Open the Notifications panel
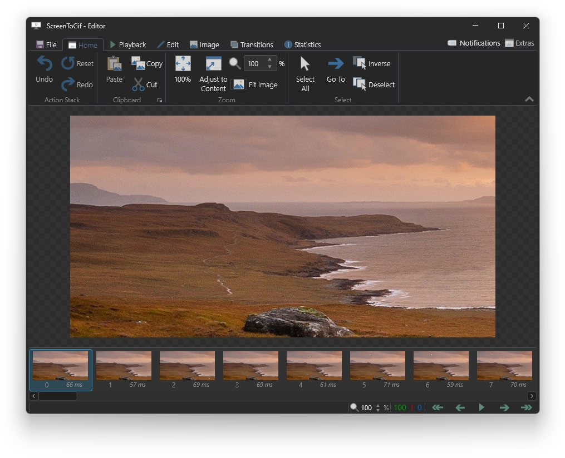Screen dimensions: 565x458 [474, 43]
